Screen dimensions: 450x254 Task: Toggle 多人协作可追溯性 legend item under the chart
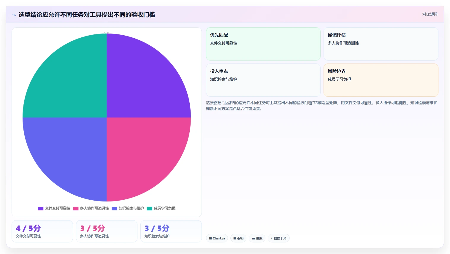[91, 208]
